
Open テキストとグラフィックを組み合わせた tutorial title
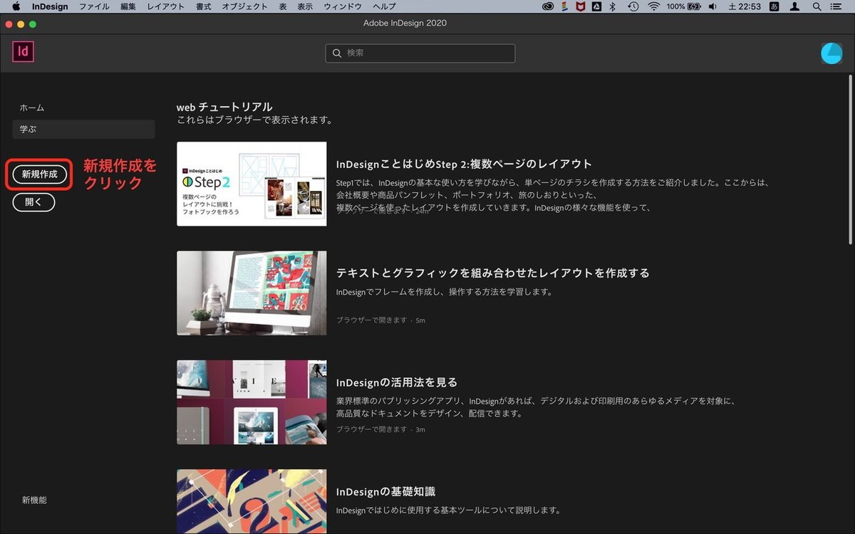tap(493, 273)
